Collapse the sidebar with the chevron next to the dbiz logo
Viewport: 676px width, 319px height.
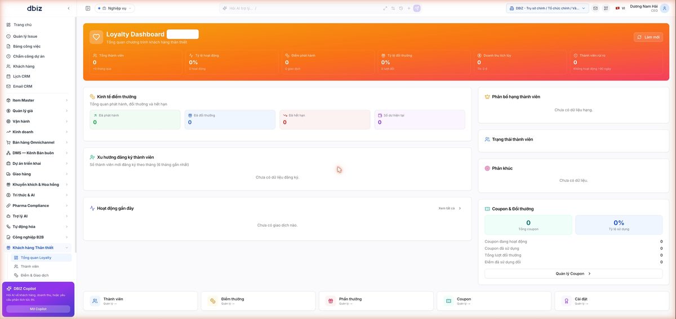coord(69,8)
